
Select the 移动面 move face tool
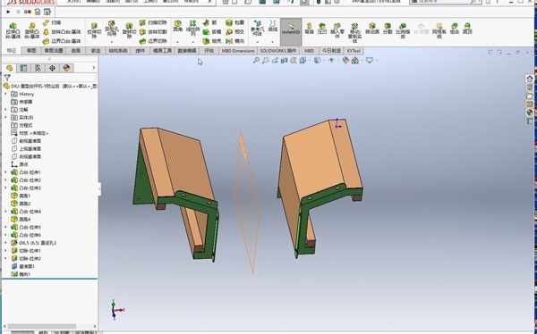(372, 28)
